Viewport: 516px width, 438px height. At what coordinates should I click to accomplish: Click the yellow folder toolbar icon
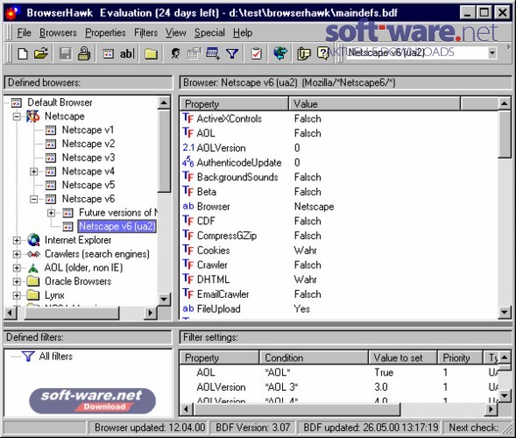click(151, 53)
